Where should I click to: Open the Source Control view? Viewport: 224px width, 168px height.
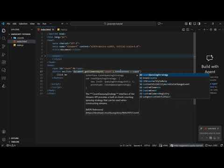point(4,46)
